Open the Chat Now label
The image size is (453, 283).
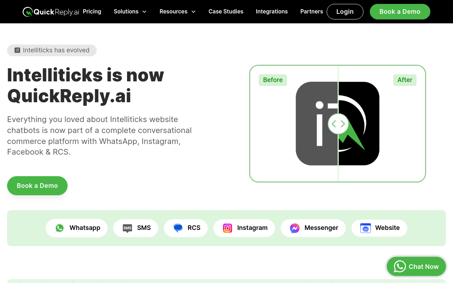click(424, 267)
